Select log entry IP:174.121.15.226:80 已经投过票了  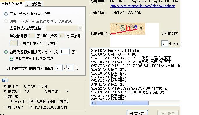(132, 62)
